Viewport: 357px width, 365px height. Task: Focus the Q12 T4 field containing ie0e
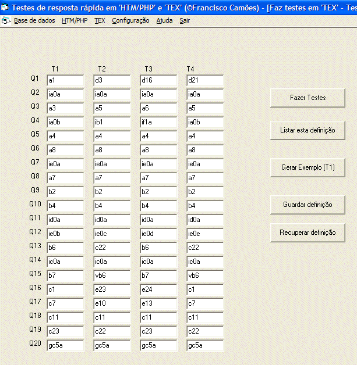click(x=205, y=234)
